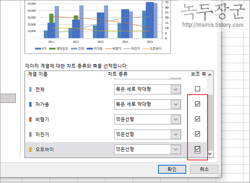Open chart type dropdown for 오토바이
This screenshot has height=183, width=250.
point(176,149)
